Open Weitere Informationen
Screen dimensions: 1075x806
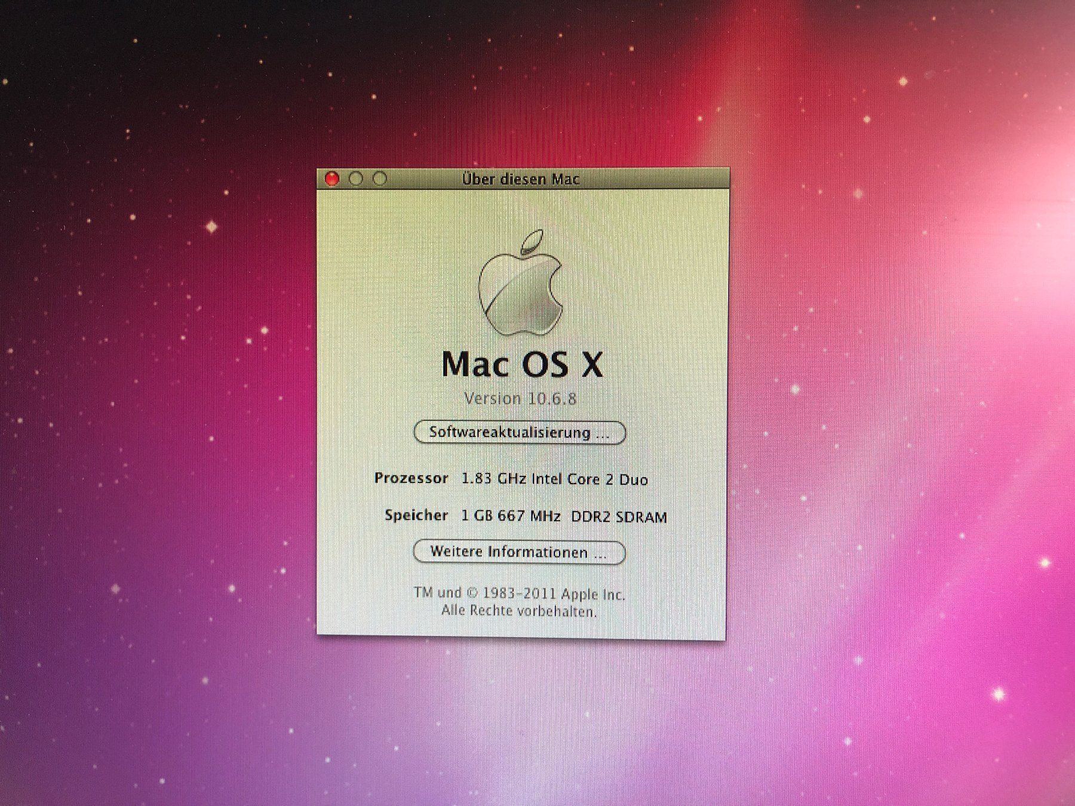click(x=520, y=552)
